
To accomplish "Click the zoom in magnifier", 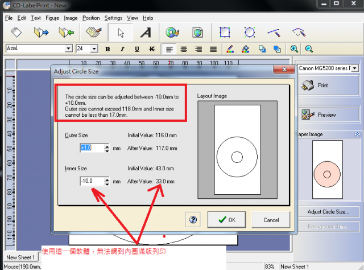I will pos(294,49).
